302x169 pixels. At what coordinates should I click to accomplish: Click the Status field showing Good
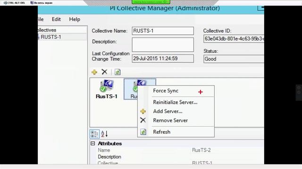click(x=234, y=59)
